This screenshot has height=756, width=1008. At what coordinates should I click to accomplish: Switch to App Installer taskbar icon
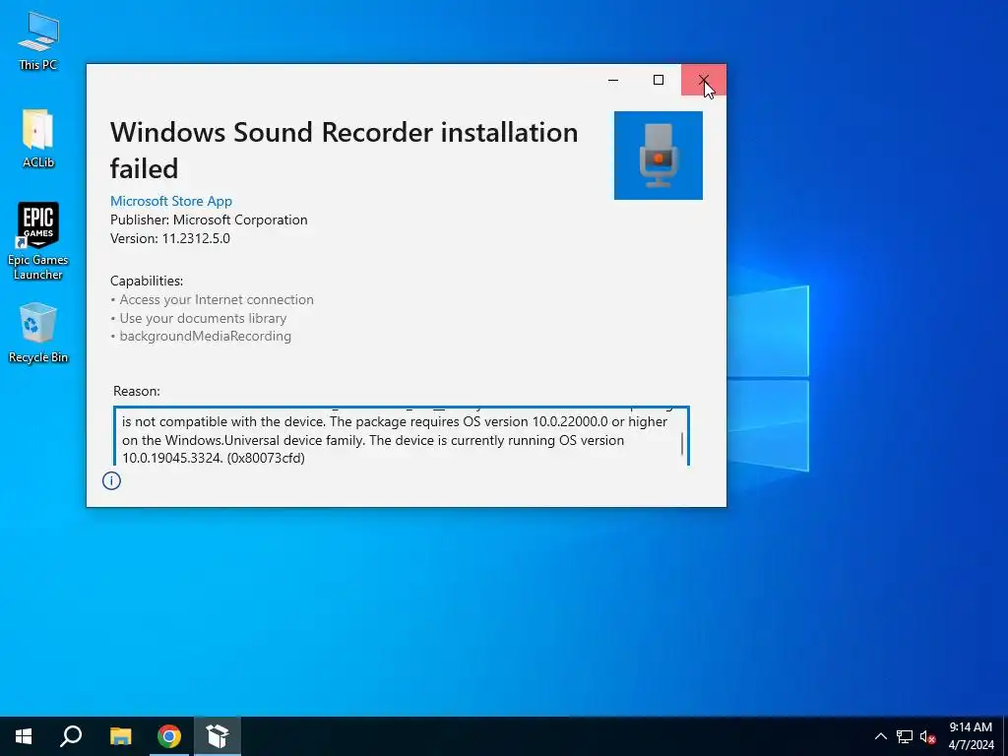(218, 736)
